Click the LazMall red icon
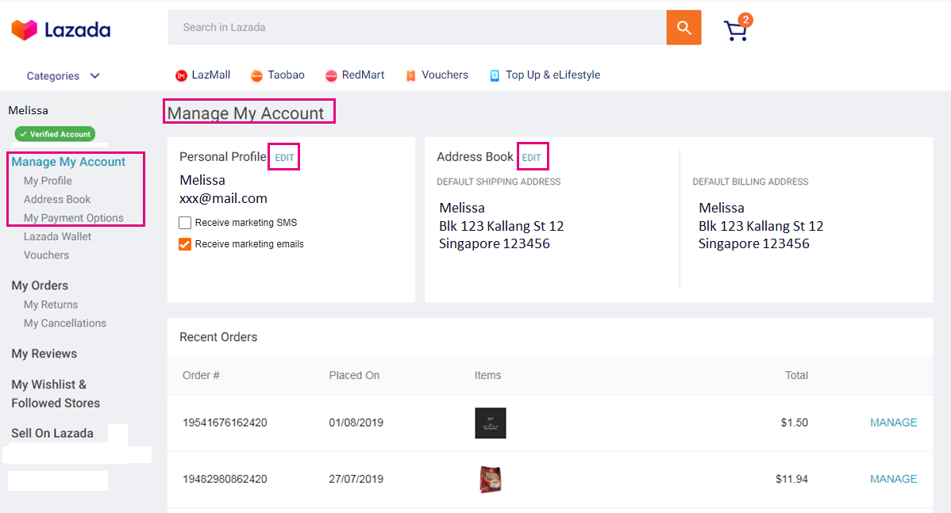This screenshot has height=513, width=951. (x=181, y=75)
